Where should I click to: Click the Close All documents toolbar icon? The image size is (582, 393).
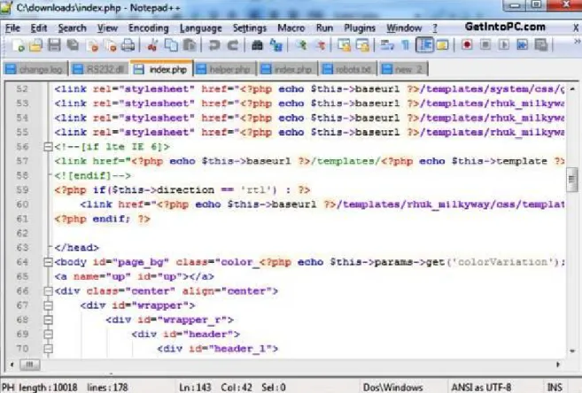point(110,45)
